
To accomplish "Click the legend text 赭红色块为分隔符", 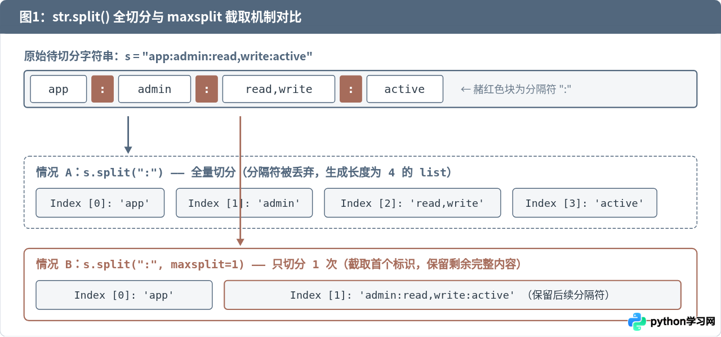I will [516, 89].
